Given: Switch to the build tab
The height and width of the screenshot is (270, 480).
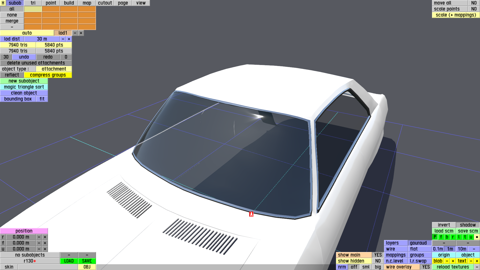Looking at the screenshot, I should coord(69,3).
